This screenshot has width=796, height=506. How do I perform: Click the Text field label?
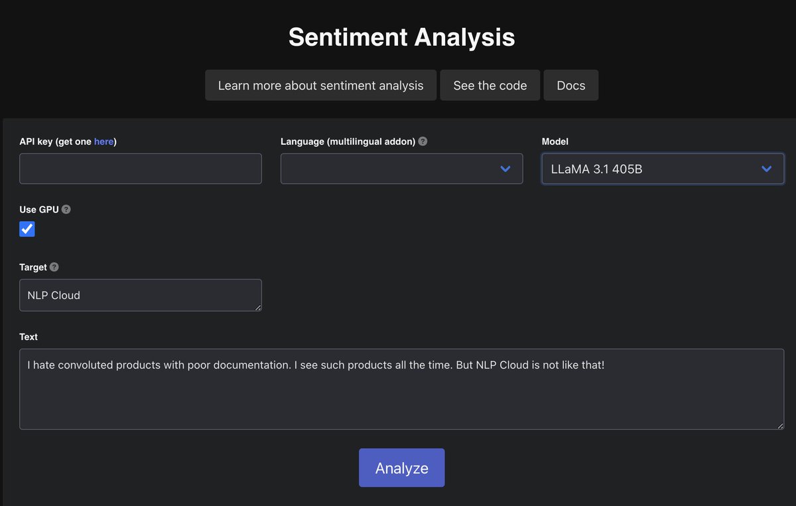coord(29,337)
